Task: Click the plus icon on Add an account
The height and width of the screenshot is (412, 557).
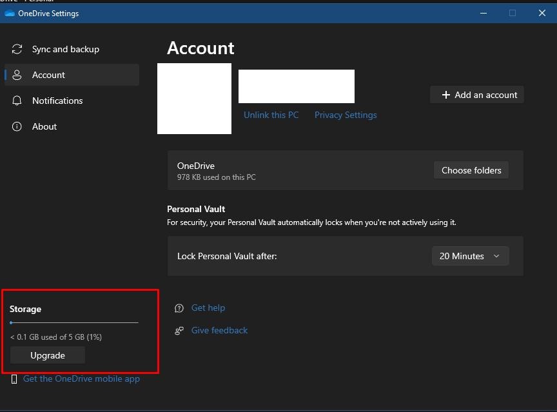Action: tap(445, 94)
